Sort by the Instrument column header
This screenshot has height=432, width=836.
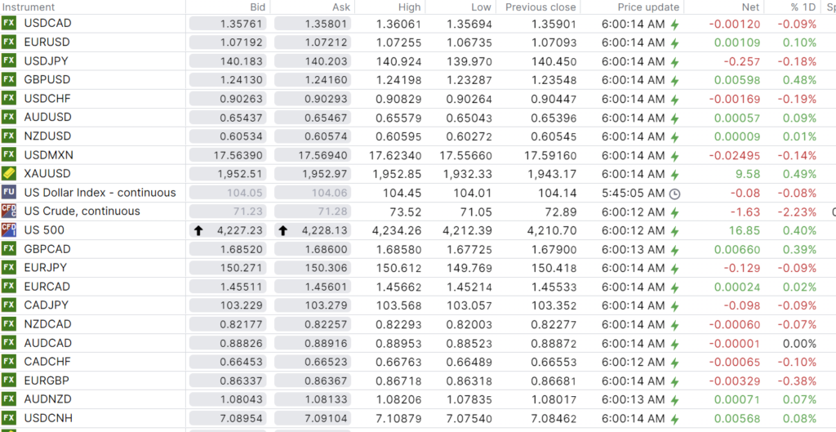click(x=29, y=7)
